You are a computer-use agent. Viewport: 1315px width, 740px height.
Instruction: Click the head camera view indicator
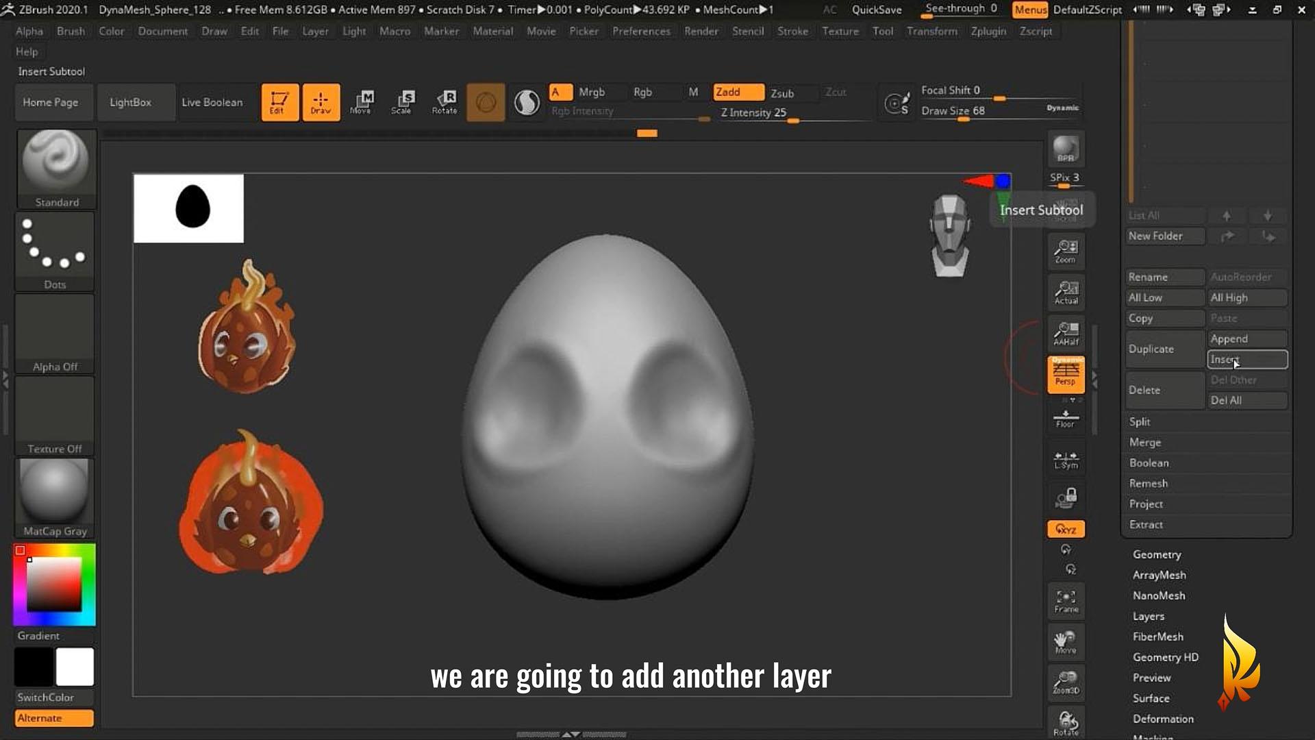(x=950, y=236)
